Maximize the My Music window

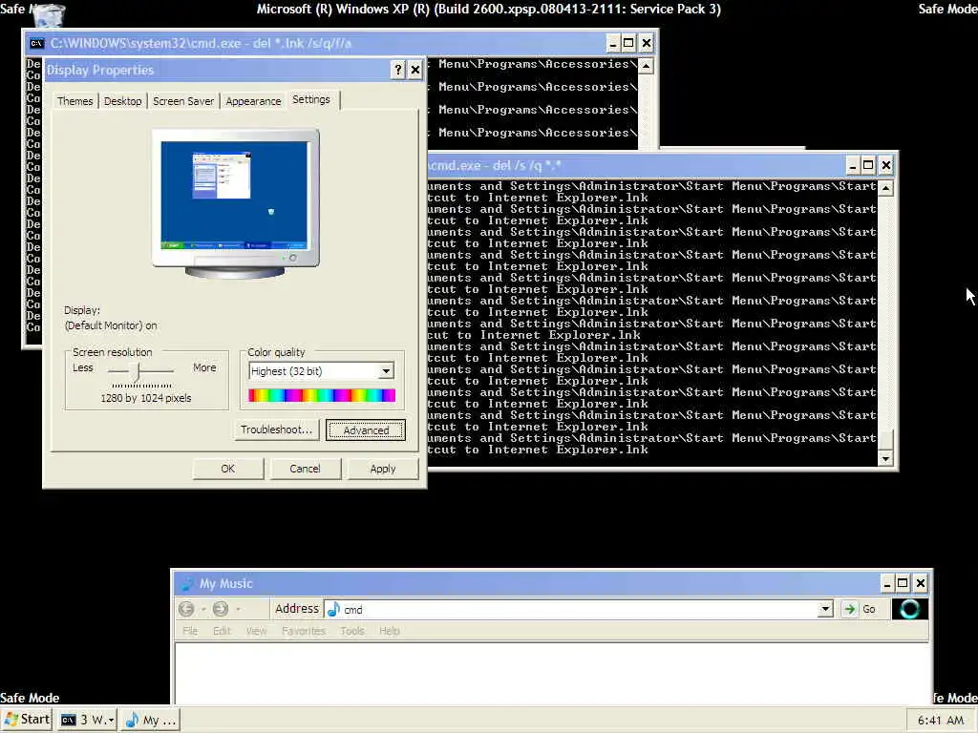pyautogui.click(x=903, y=583)
